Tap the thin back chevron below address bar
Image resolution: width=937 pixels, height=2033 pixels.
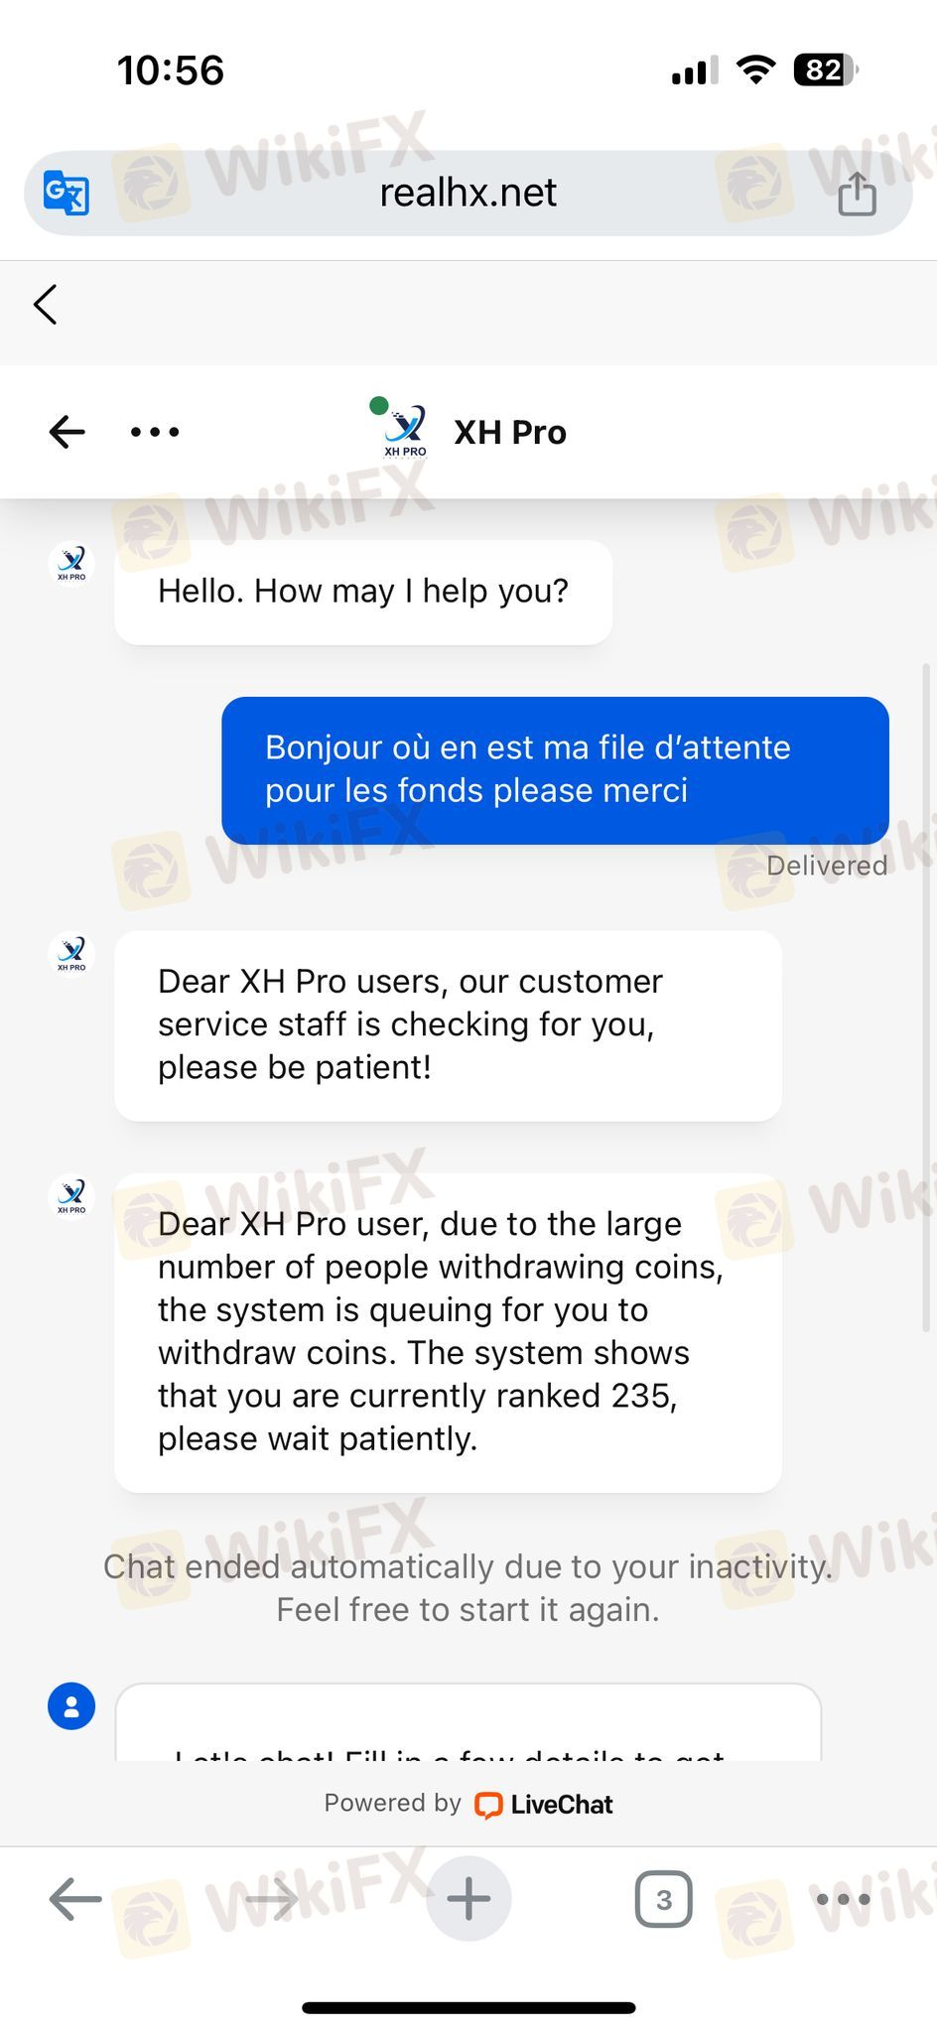[46, 304]
